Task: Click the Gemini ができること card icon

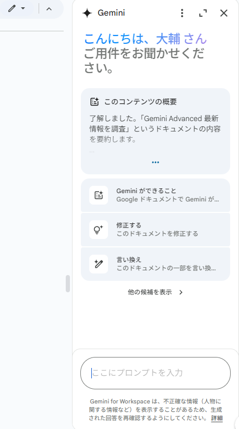Action: 99,195
